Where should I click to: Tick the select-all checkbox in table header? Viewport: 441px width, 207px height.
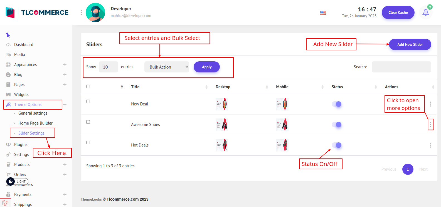point(88,87)
